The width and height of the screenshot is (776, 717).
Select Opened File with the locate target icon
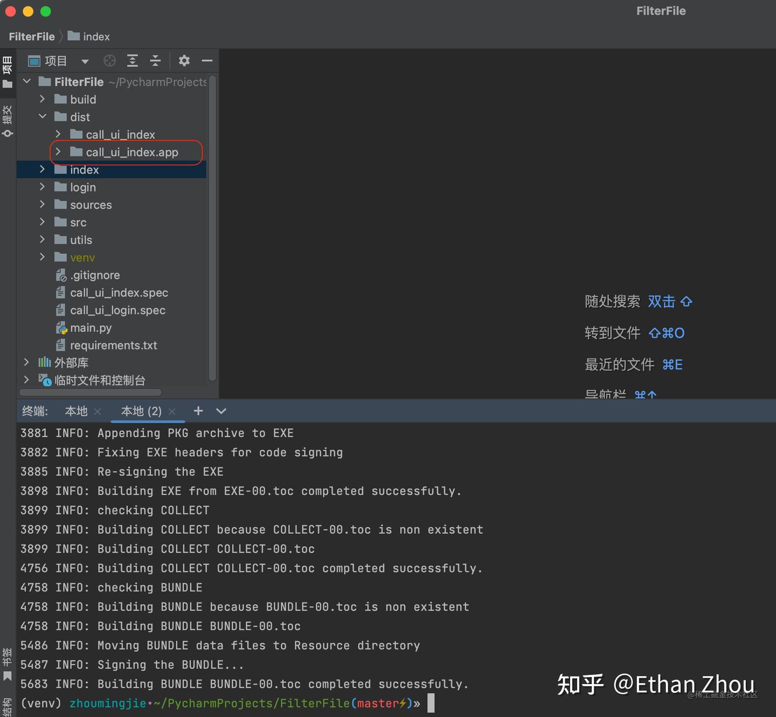(x=110, y=60)
